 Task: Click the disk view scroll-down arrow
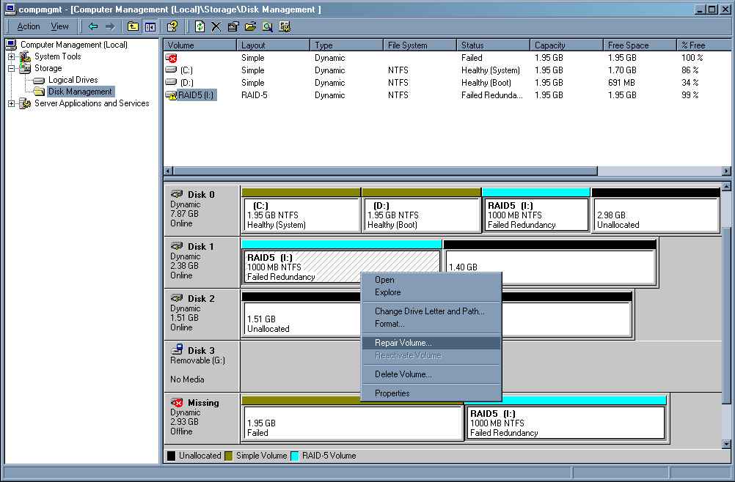(x=726, y=444)
